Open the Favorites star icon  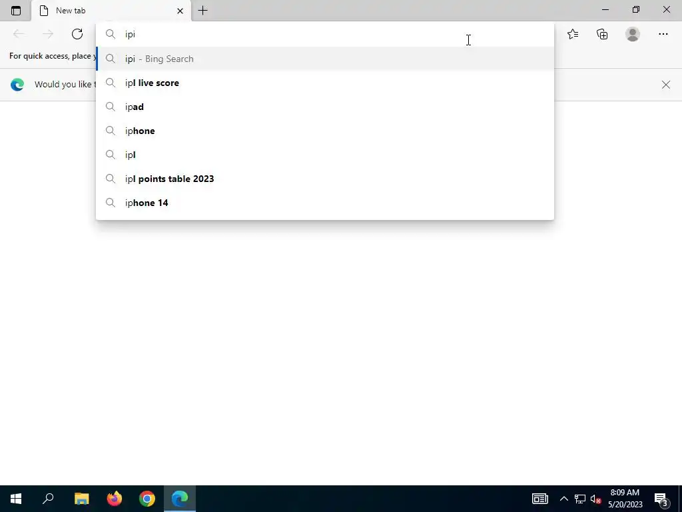573,34
